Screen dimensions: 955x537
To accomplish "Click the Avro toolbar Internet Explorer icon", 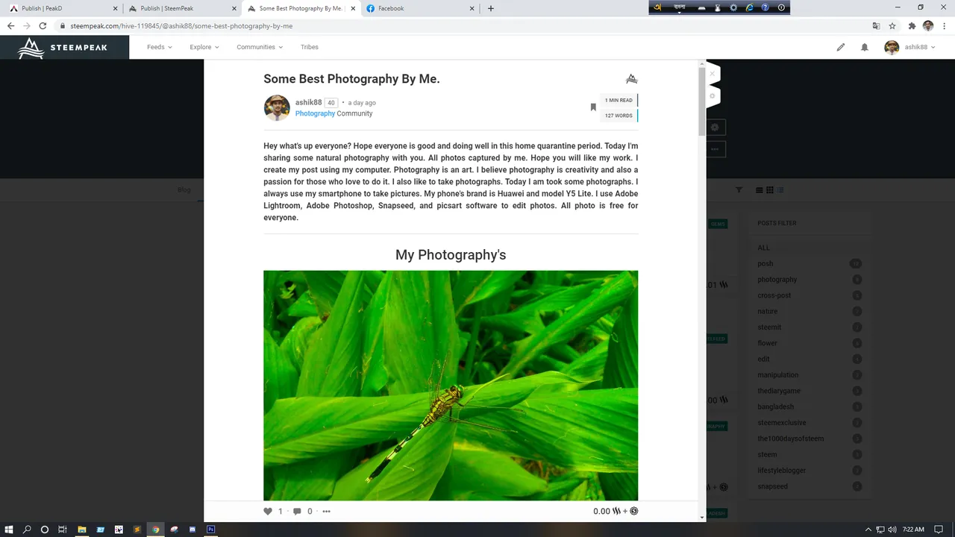I will point(749,7).
